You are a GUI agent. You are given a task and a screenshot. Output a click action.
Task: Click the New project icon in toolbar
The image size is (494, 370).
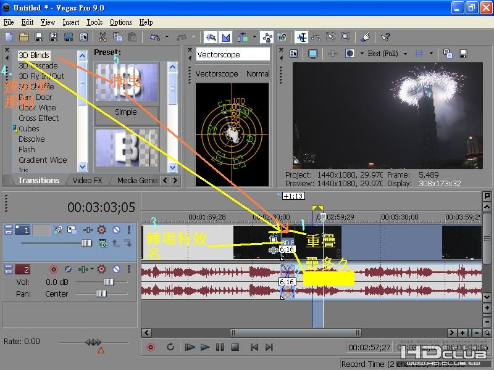[9, 37]
